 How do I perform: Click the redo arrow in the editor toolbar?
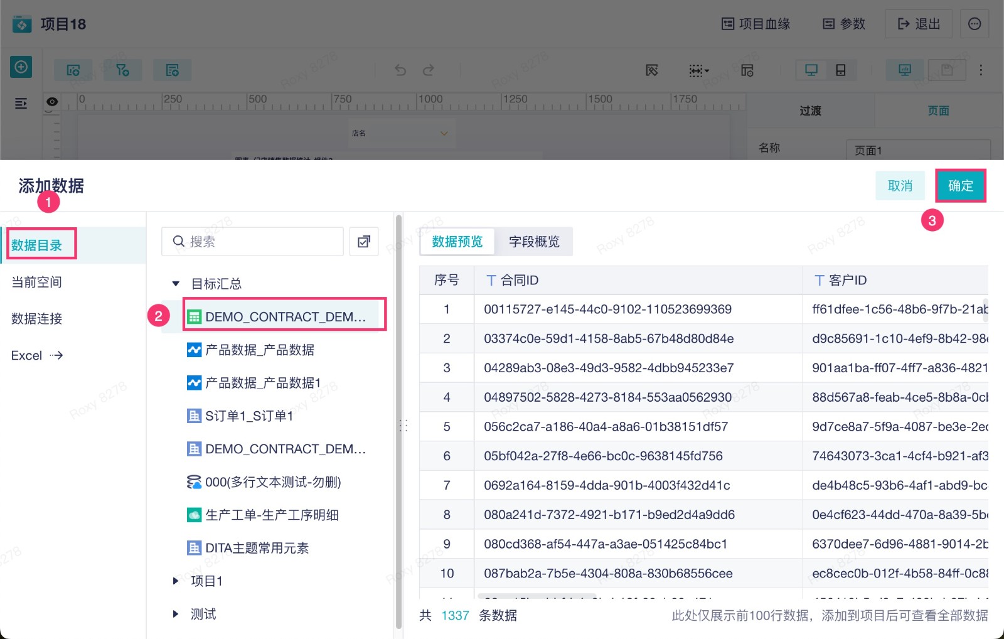pyautogui.click(x=429, y=70)
